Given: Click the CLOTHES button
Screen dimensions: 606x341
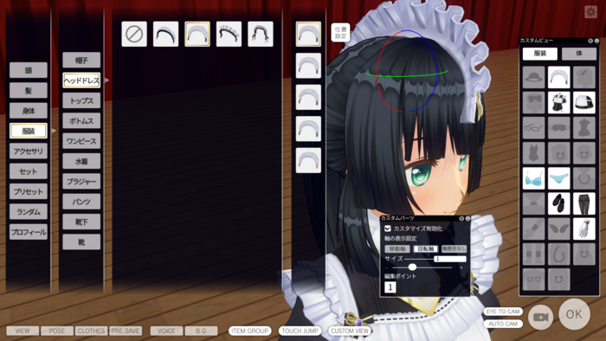Looking at the screenshot, I should point(91,331).
